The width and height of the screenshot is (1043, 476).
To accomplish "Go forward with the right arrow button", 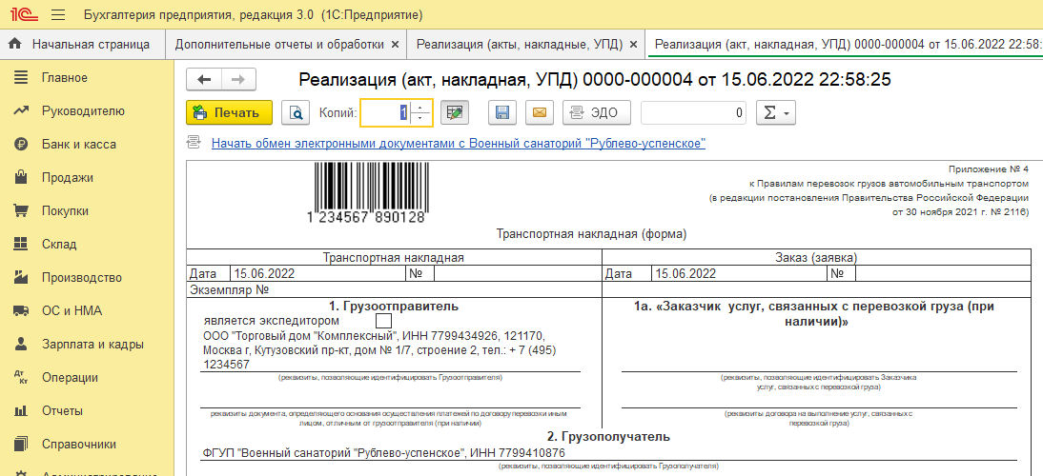I will (238, 80).
